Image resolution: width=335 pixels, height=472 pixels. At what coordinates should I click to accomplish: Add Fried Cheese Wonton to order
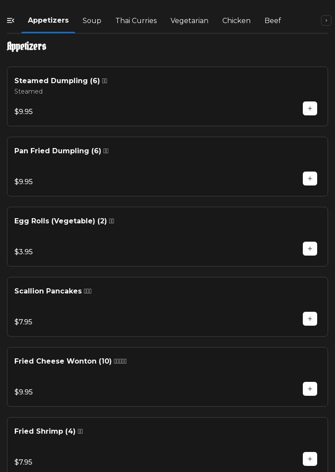pyautogui.click(x=310, y=389)
